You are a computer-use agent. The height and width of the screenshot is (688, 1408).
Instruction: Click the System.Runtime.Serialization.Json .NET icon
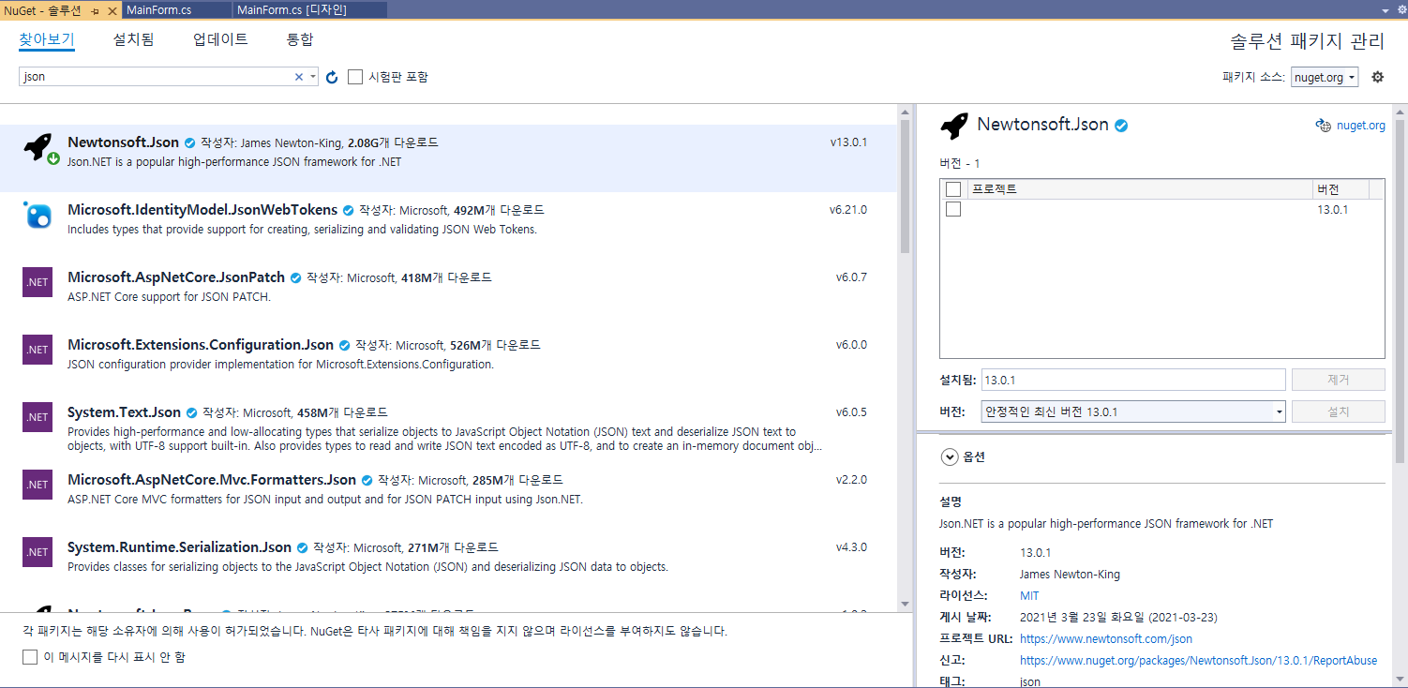tap(37, 552)
